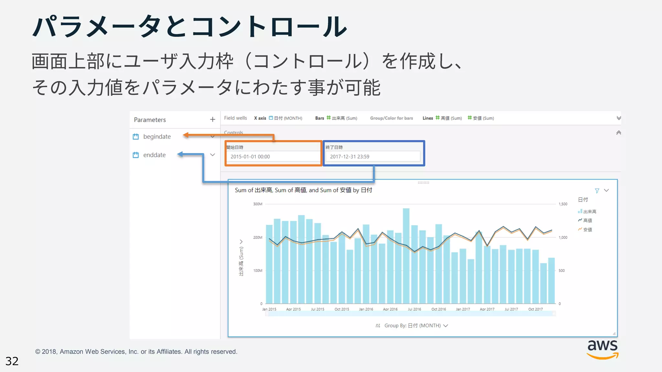Select the begindate parameter
Screen dimensions: 662x372
click(157, 137)
